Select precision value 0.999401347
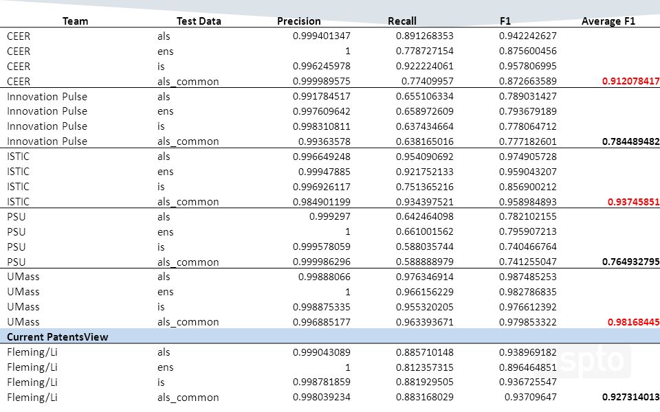The height and width of the screenshot is (412, 660). point(322,36)
